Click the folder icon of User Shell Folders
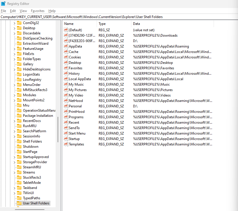The height and width of the screenshot is (211, 238). (19, 203)
